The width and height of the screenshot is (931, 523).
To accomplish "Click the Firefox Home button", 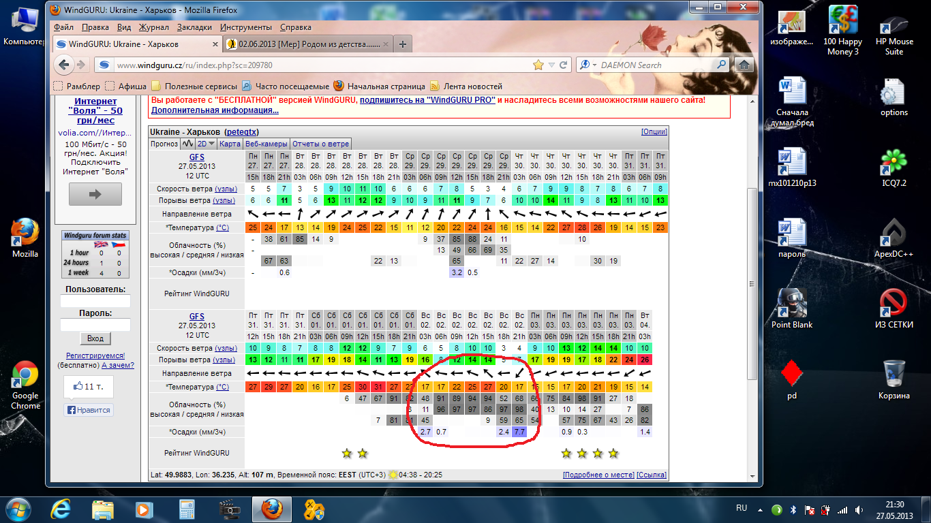I will pos(744,65).
